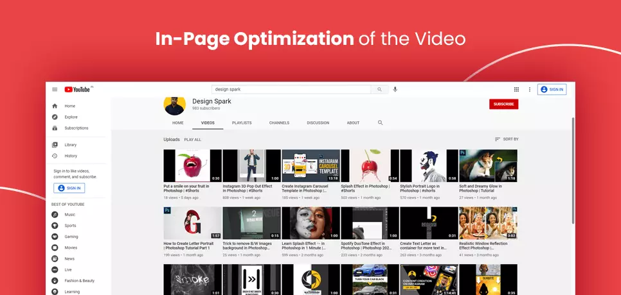Image resolution: width=621 pixels, height=295 pixels.
Task: Open the Letter Portrait G thumbnail
Action: coord(192,223)
